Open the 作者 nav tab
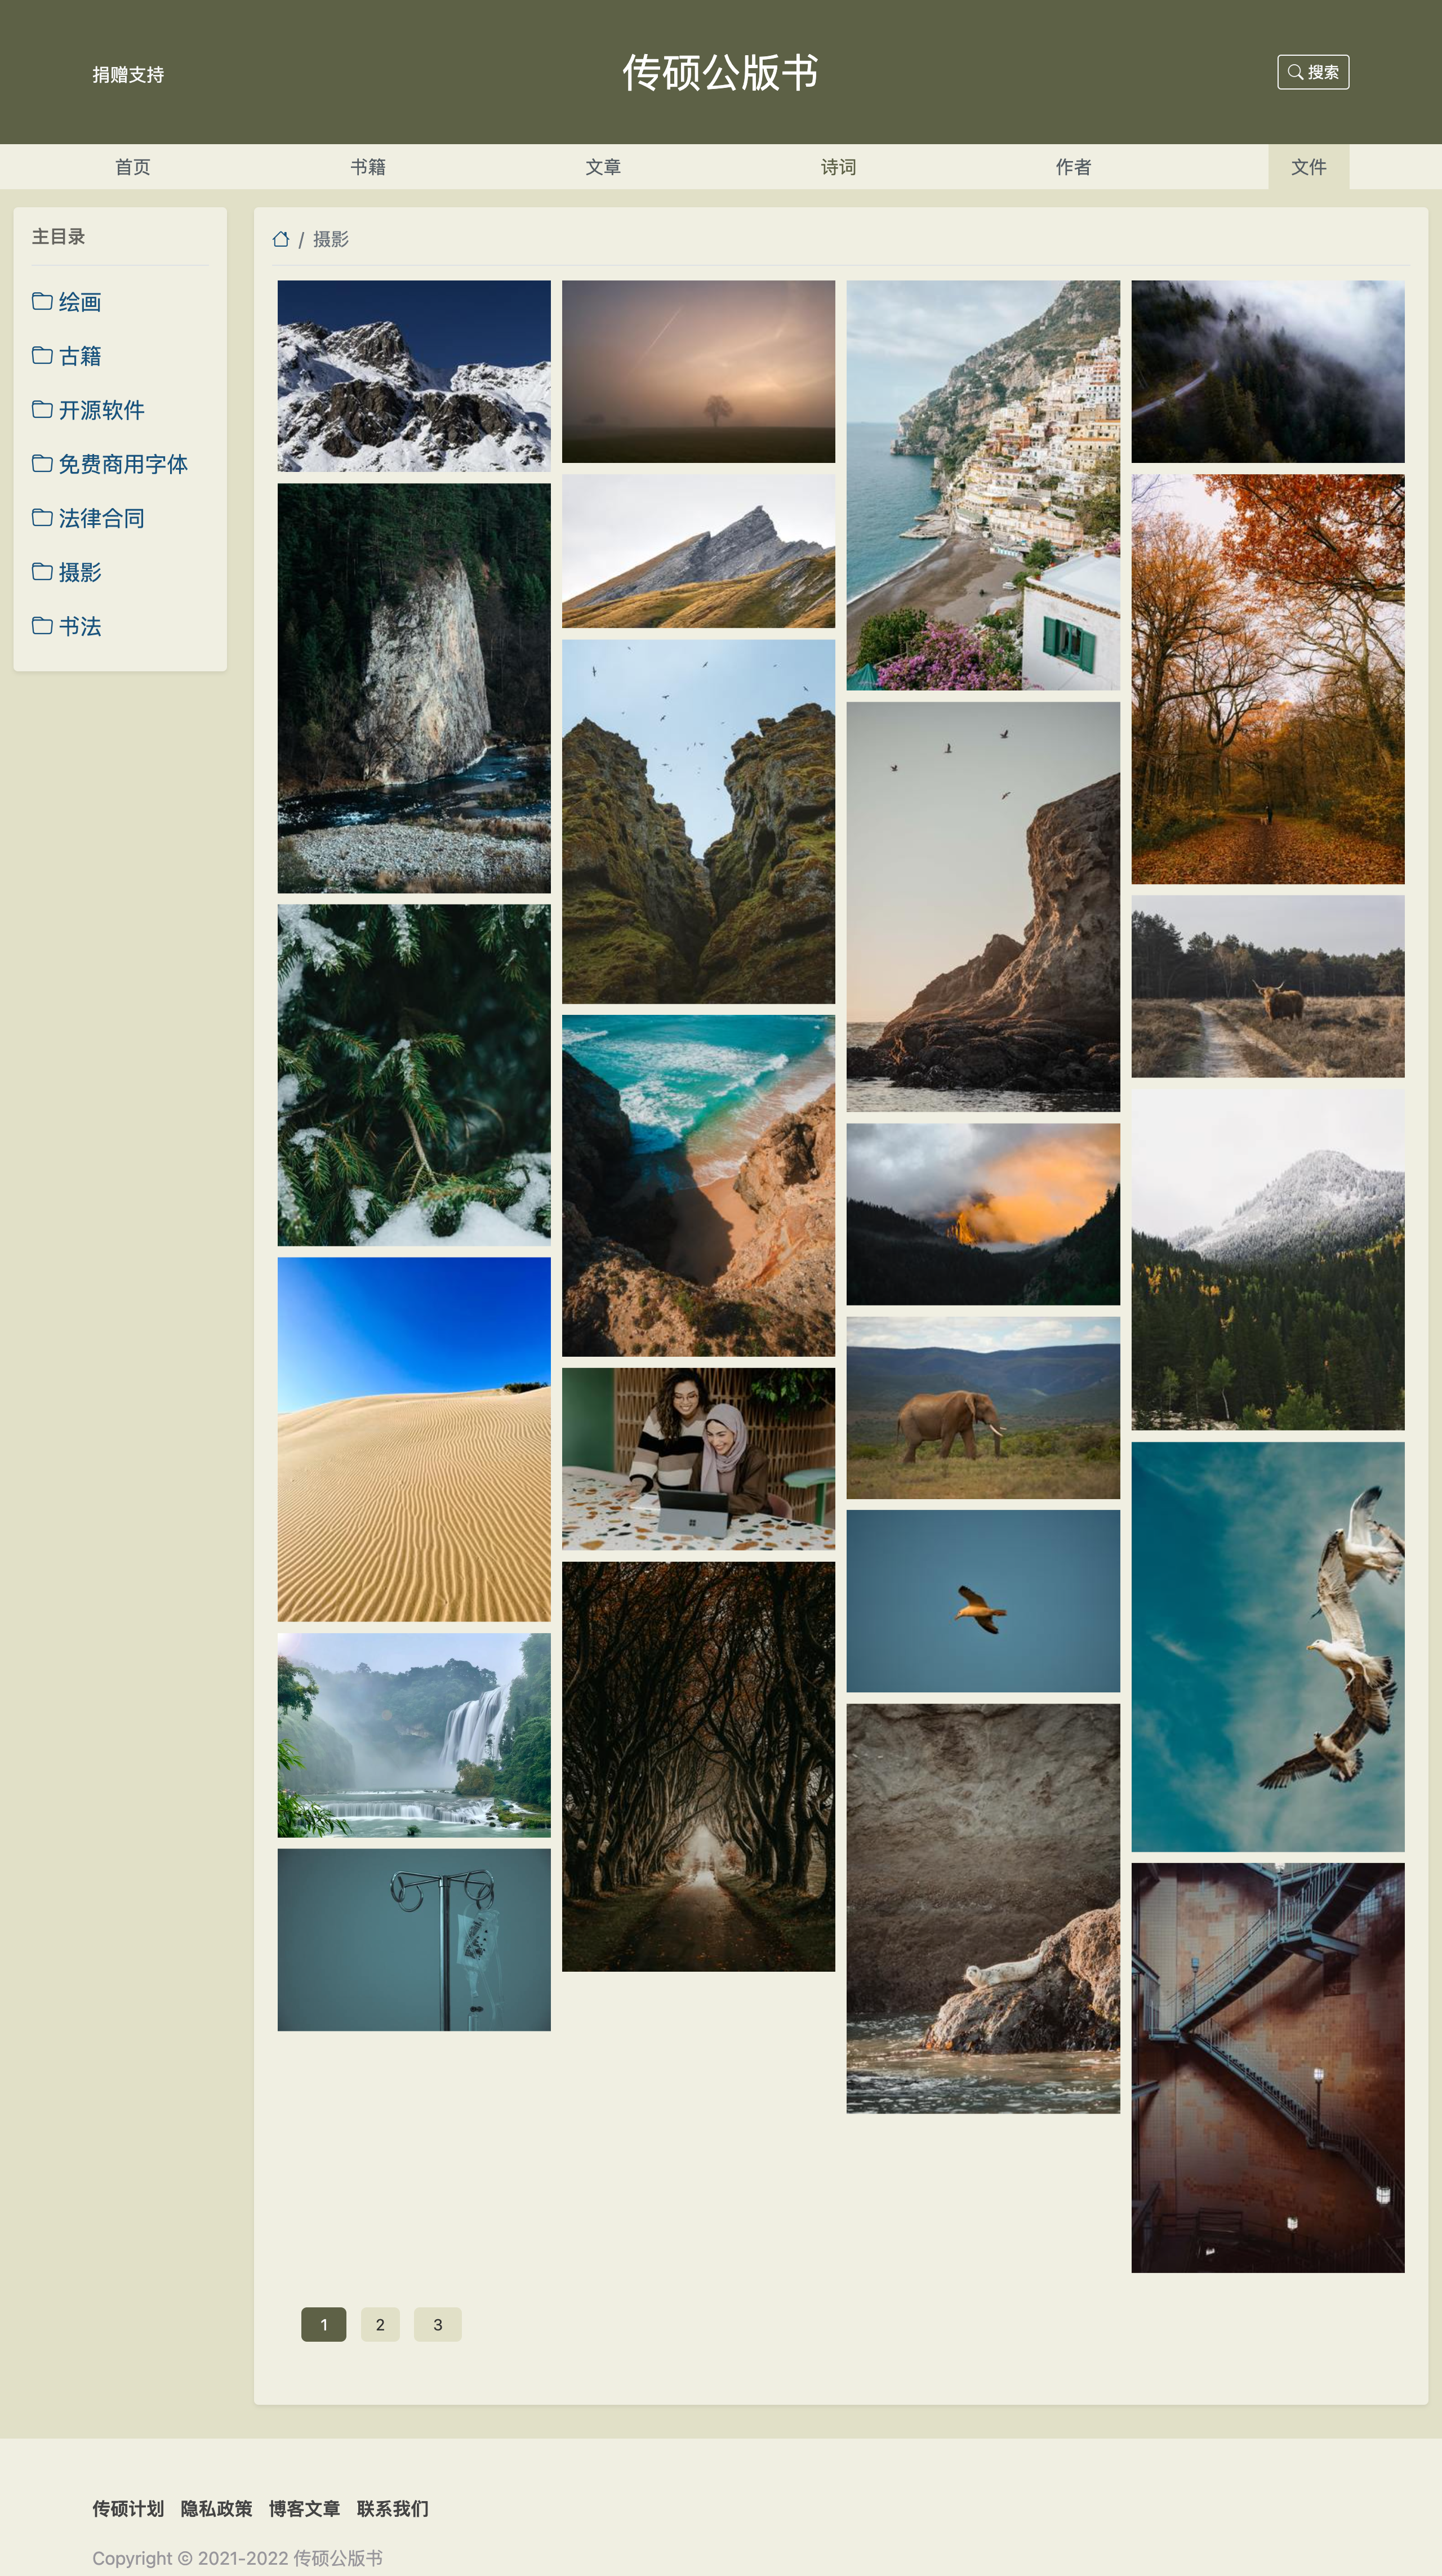The height and width of the screenshot is (2576, 1442). 1073,167
